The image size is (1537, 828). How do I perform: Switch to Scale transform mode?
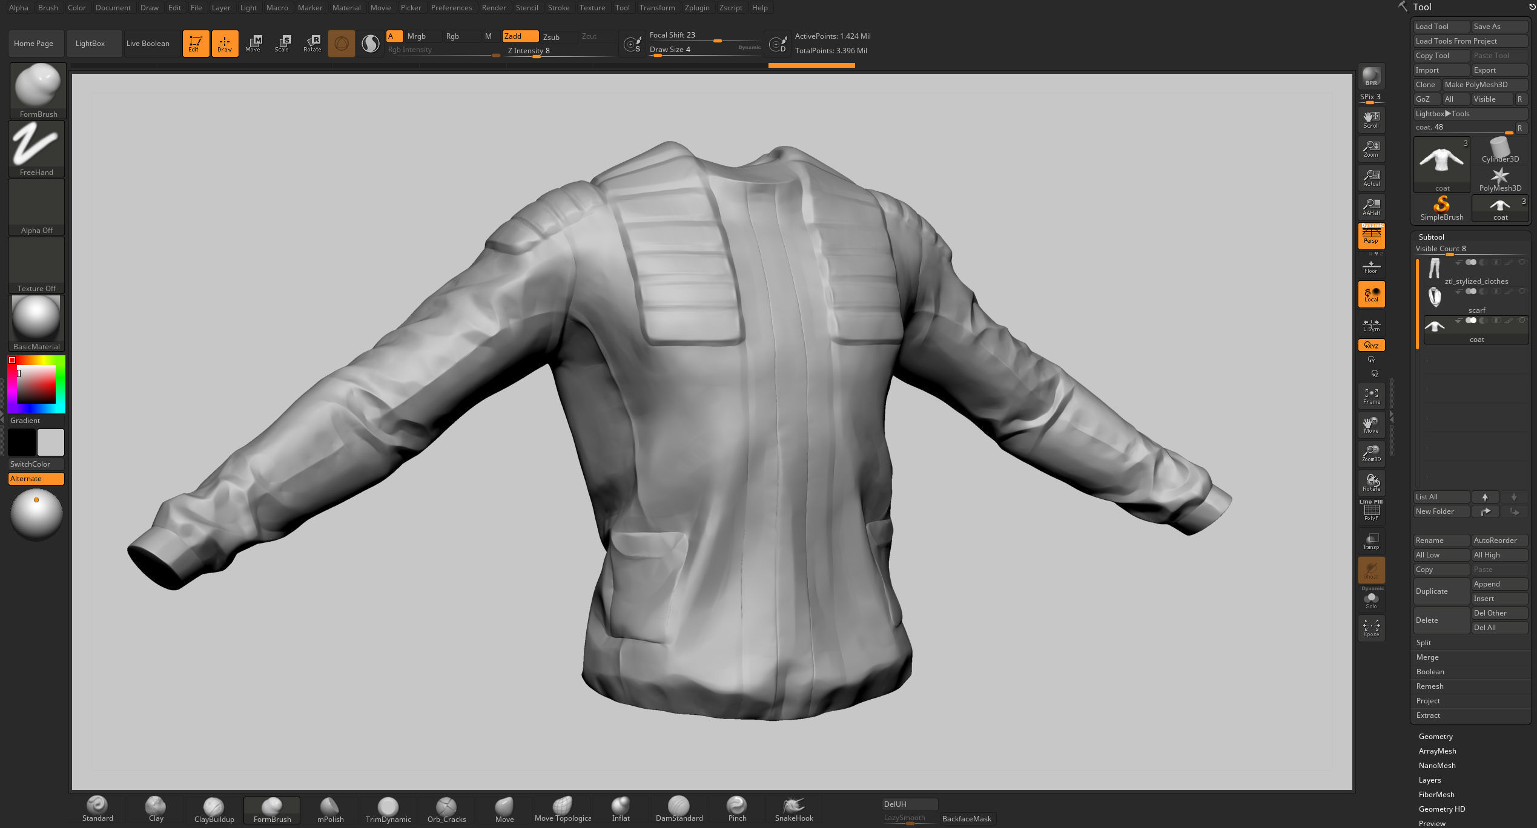coord(282,43)
